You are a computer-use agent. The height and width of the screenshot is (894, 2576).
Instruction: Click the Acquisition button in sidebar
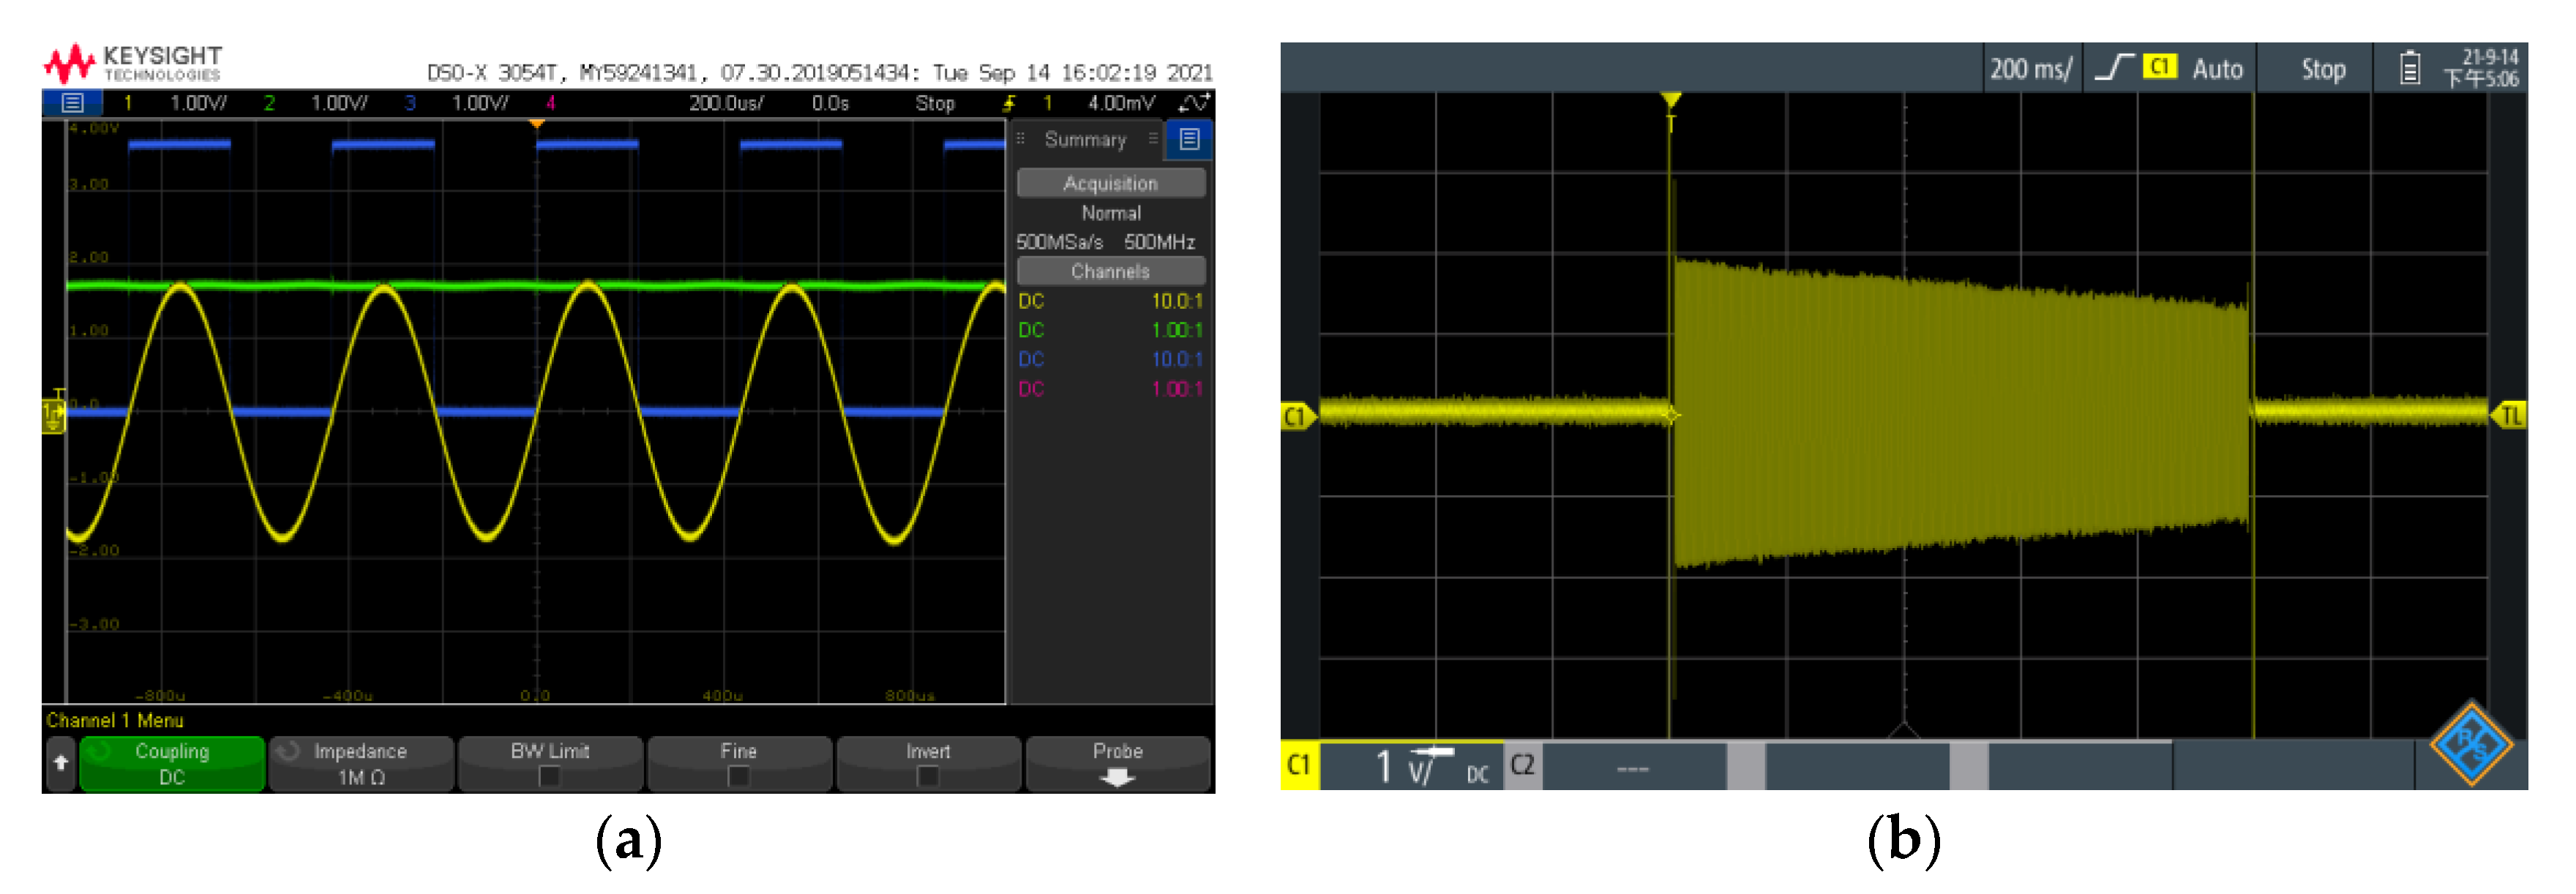[x=1110, y=184]
